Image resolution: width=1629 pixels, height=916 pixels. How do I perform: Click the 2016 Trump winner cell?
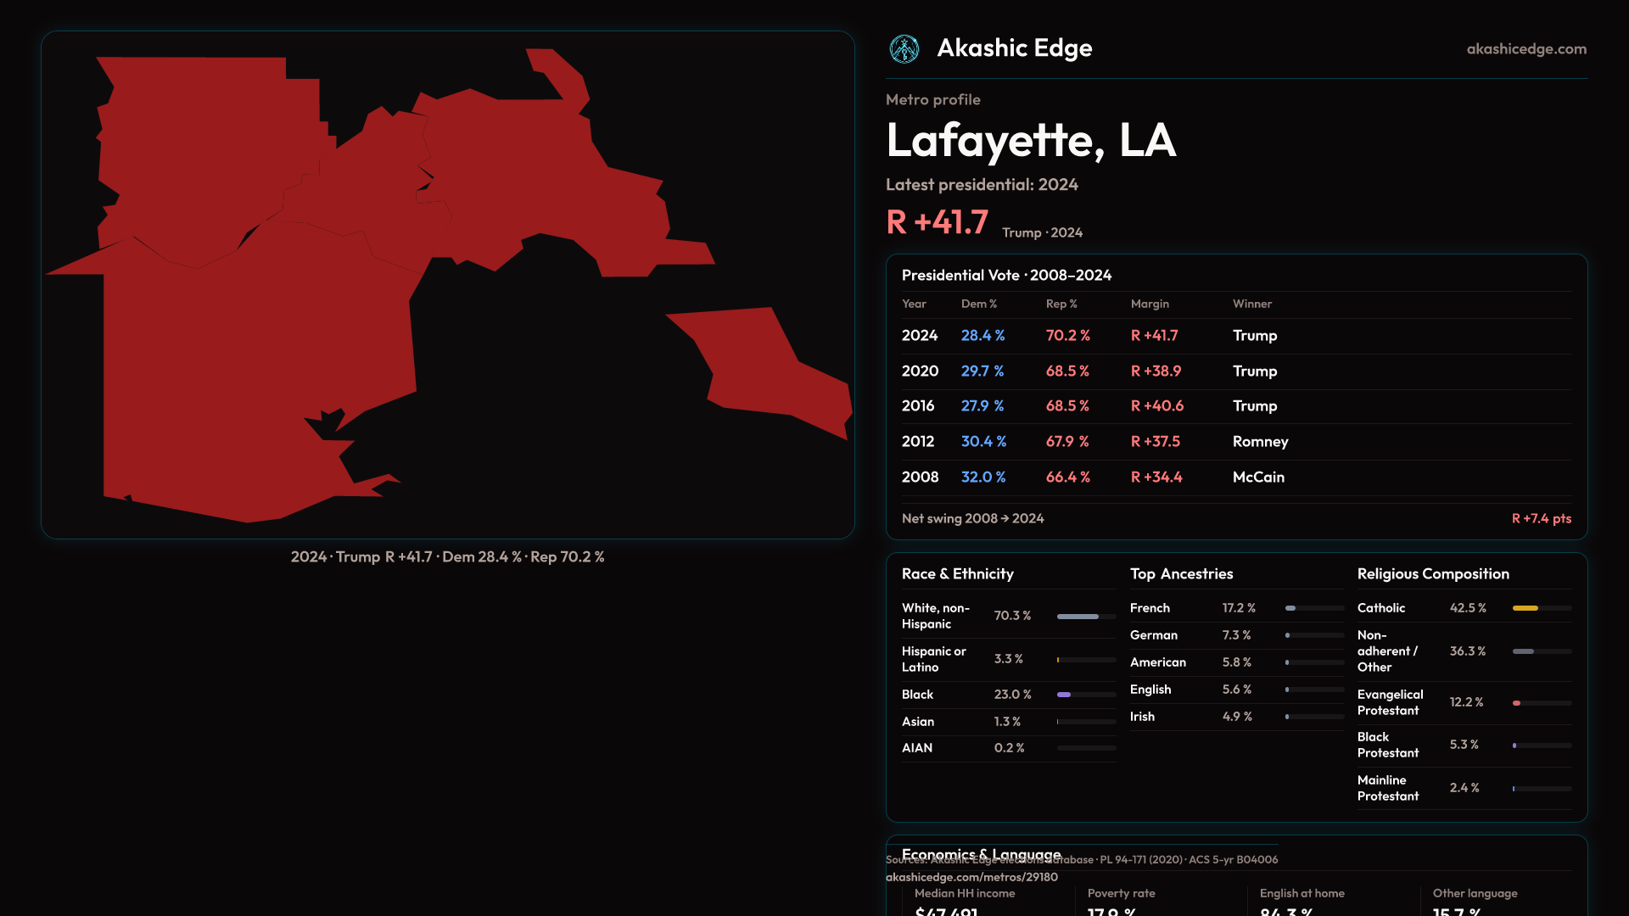coord(1254,406)
